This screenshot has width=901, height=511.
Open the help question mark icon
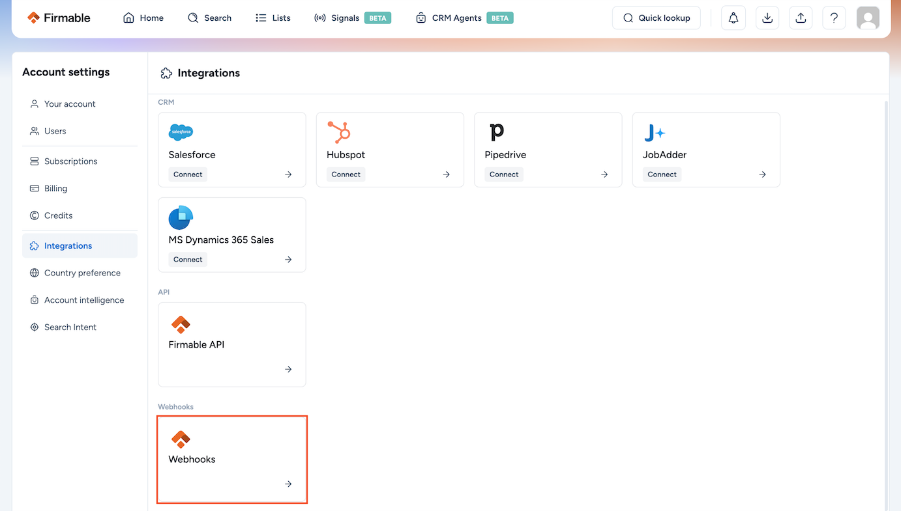[x=834, y=18]
